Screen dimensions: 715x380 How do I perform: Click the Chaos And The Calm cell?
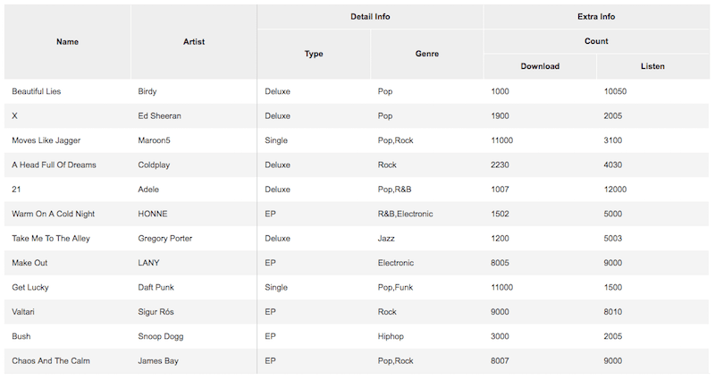[51, 360]
